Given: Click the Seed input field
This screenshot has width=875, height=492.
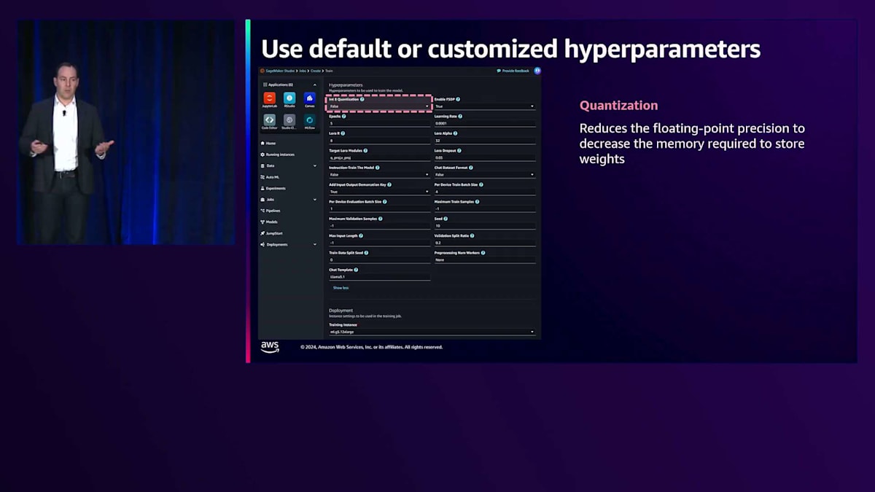Looking at the screenshot, I should (485, 226).
